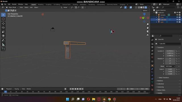182x102 pixels.
Task: Click the Location X value field
Action: tap(170, 51)
